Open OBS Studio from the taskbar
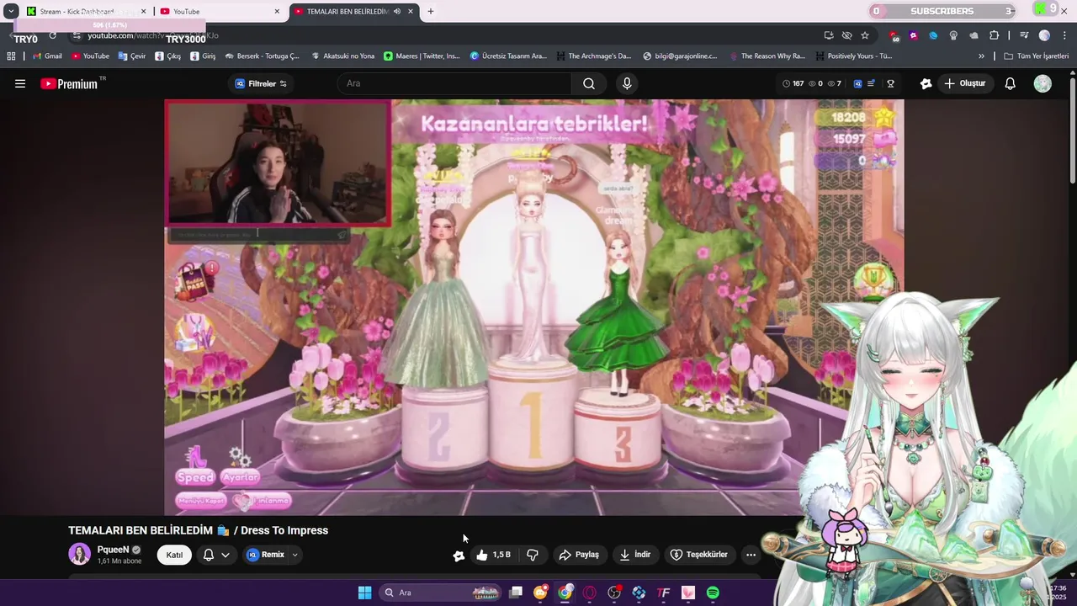Image resolution: width=1077 pixels, height=606 pixels. [614, 593]
